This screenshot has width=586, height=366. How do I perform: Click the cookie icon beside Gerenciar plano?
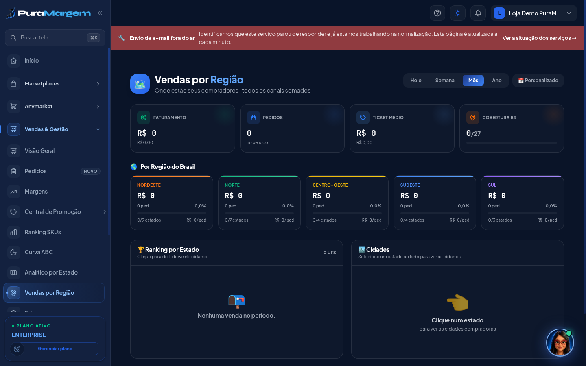coord(17,349)
